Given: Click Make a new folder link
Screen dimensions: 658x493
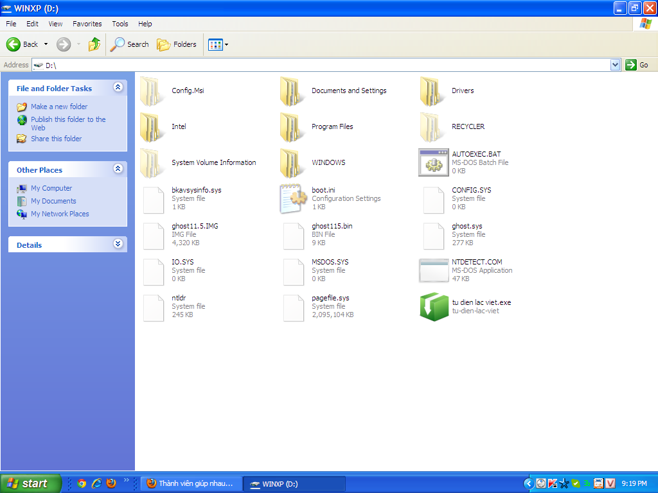Looking at the screenshot, I should pos(59,107).
